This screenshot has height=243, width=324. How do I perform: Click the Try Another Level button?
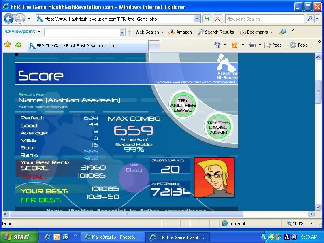click(x=183, y=105)
